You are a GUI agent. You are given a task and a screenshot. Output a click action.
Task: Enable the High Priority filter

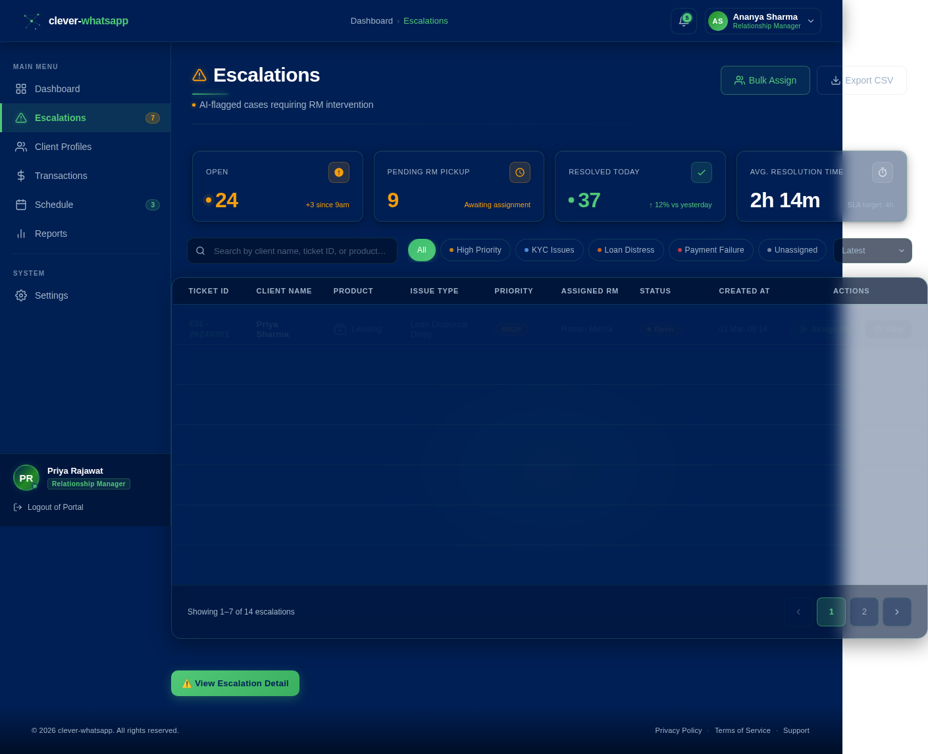pyautogui.click(x=475, y=250)
